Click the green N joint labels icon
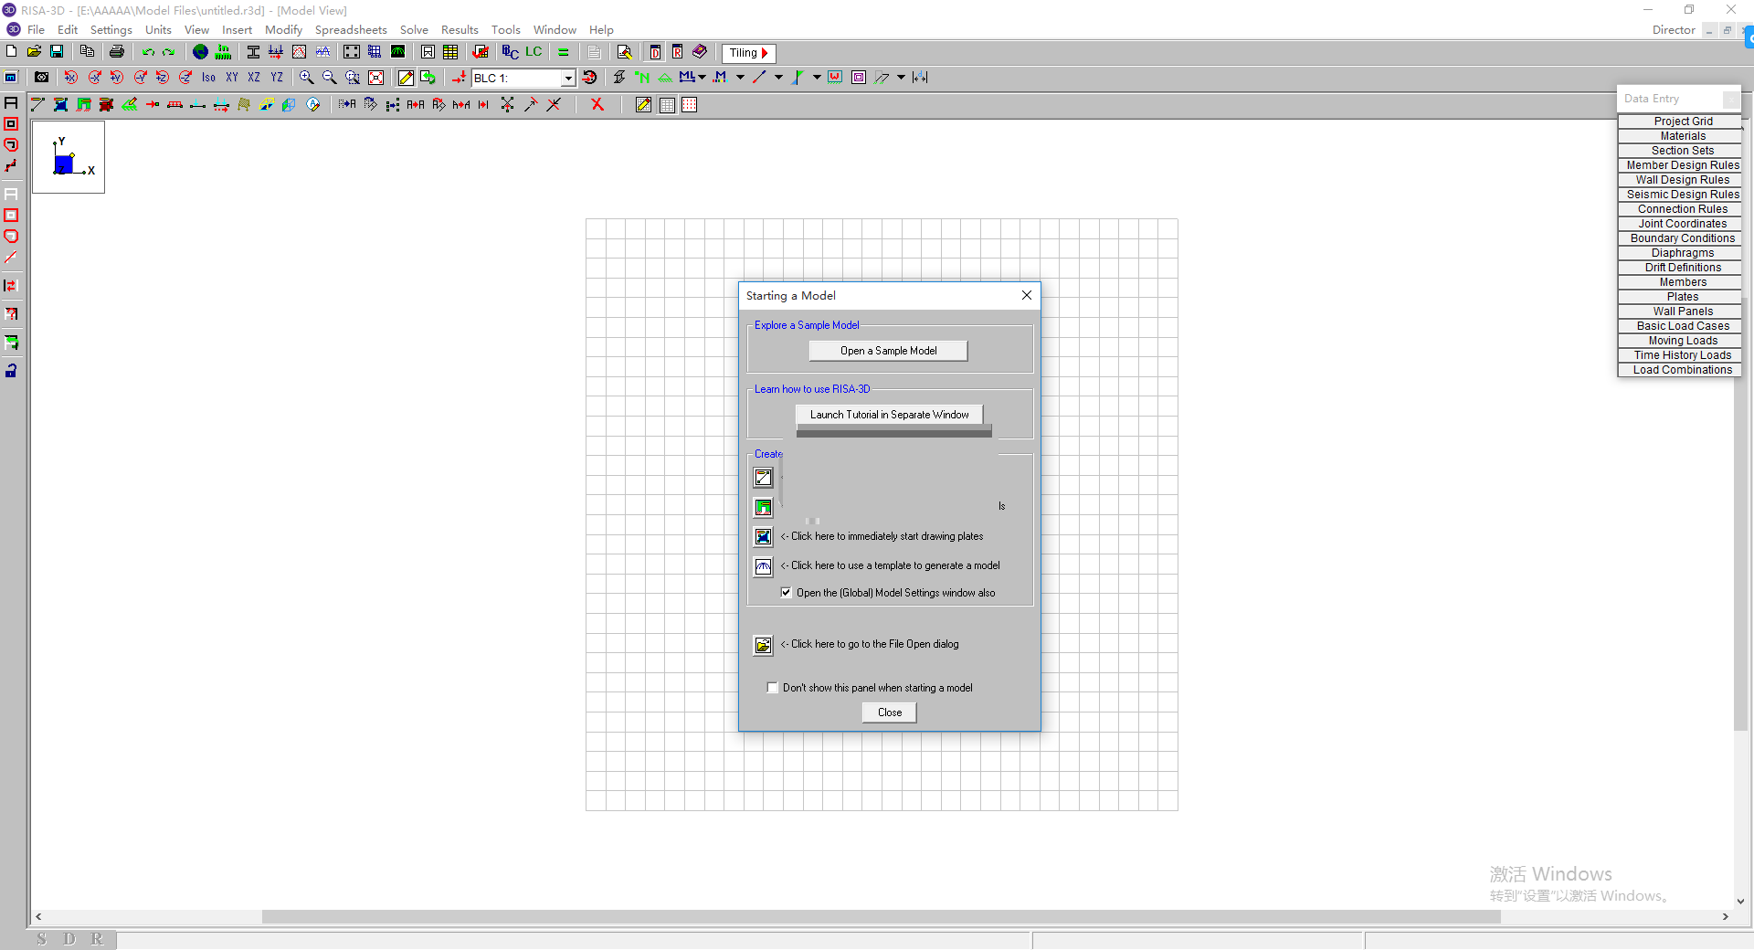1754x950 pixels. (x=642, y=78)
